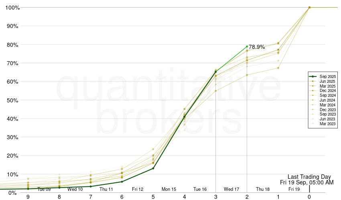Select Sep 2025 data point at day 4
Image resolution: width=341 pixels, height=200 pixels.
pos(185,116)
